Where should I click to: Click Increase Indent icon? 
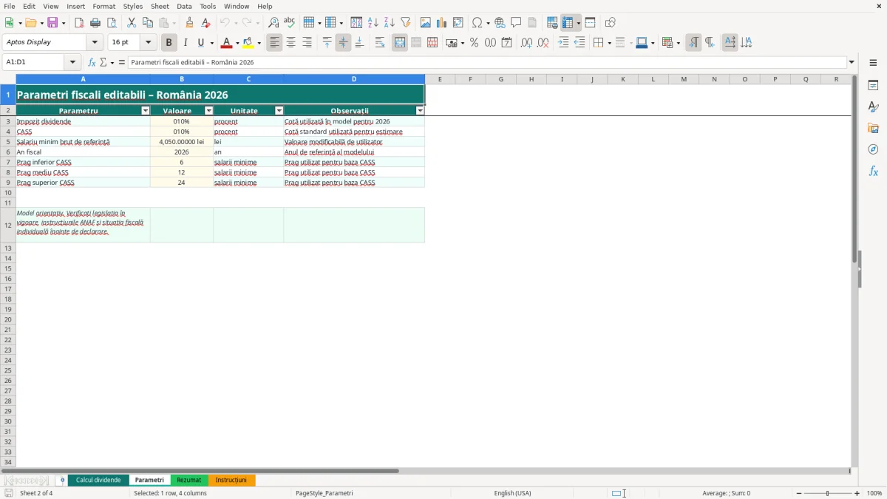tap(563, 43)
